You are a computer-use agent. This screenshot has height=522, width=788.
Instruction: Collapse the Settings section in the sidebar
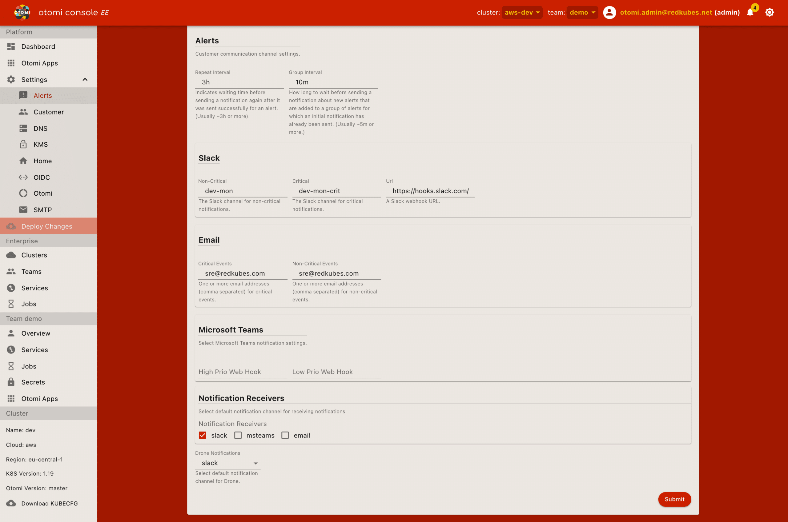[85, 79]
